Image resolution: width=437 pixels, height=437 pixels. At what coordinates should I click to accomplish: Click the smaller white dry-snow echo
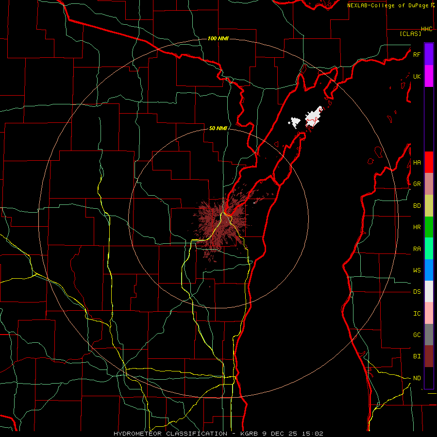coord(294,122)
